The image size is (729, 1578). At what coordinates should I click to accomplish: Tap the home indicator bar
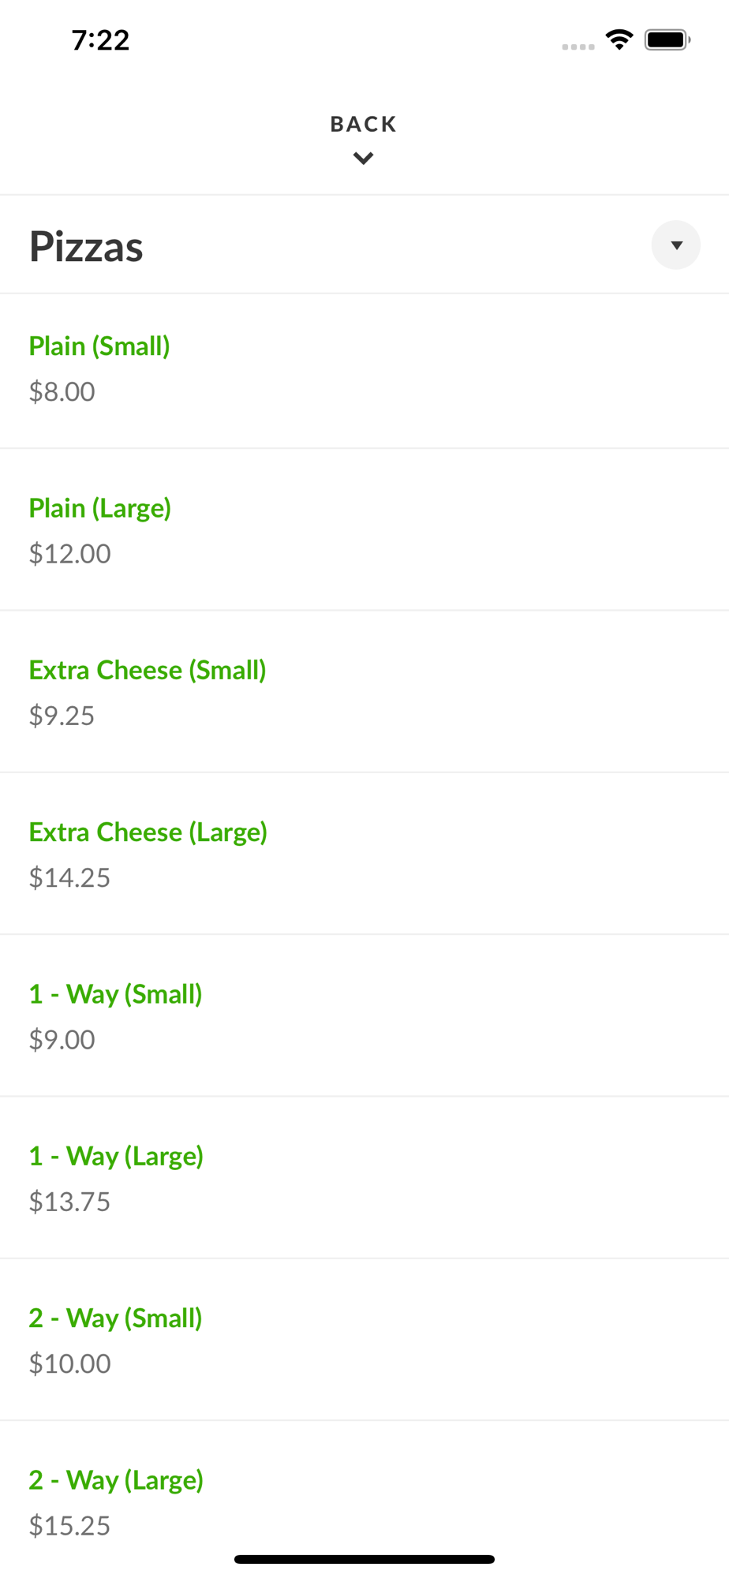coord(364,1559)
